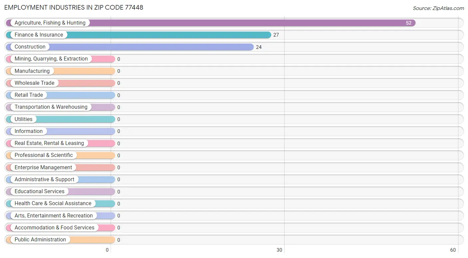Click the purple Agriculture bar
Image resolution: width=468 pixels, height=258 pixels.
pyautogui.click(x=211, y=23)
